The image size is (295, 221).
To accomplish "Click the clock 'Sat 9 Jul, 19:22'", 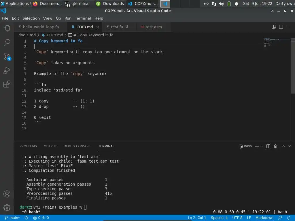I will (x=258, y=3).
